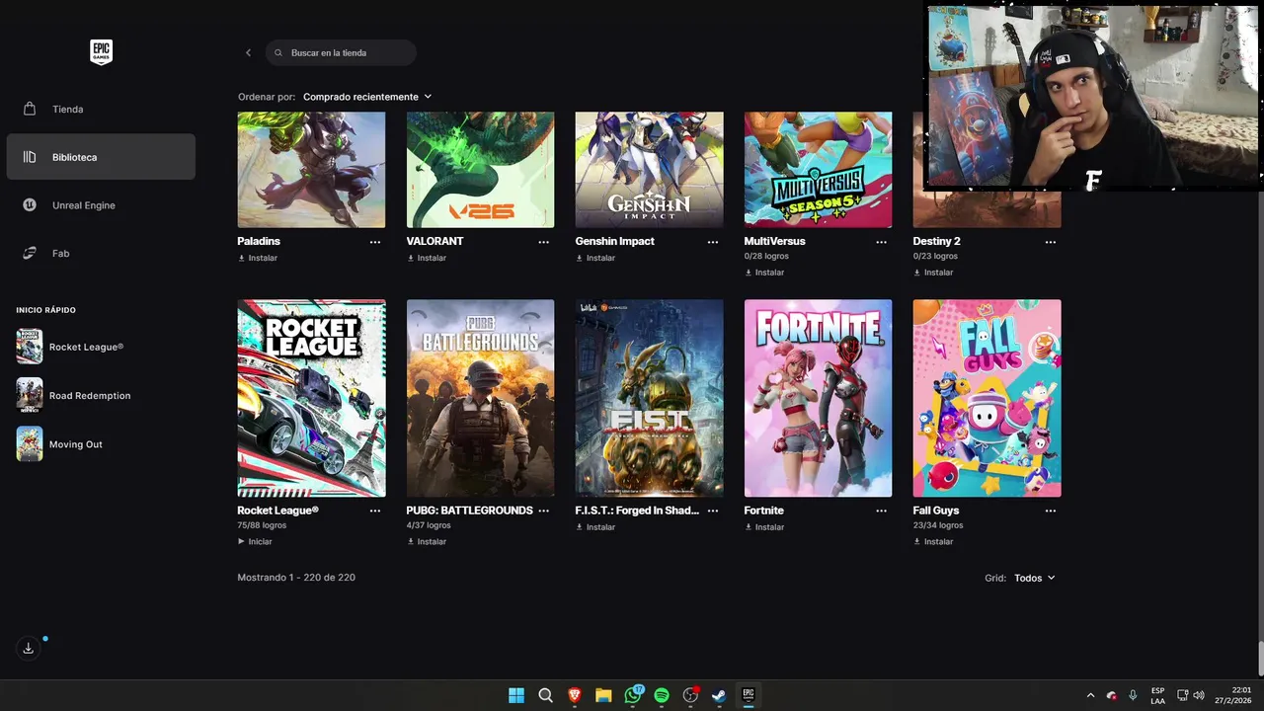Click the Fab sidebar icon
Viewport: 1264px width, 711px height.
30,254
